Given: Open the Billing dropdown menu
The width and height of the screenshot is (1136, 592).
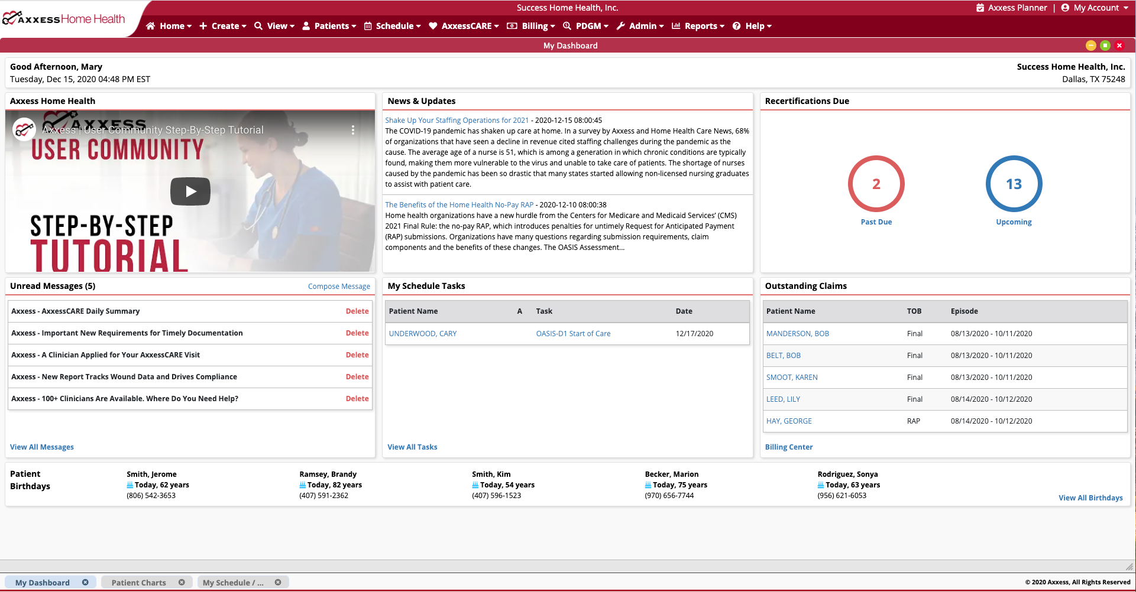Looking at the screenshot, I should pyautogui.click(x=531, y=26).
